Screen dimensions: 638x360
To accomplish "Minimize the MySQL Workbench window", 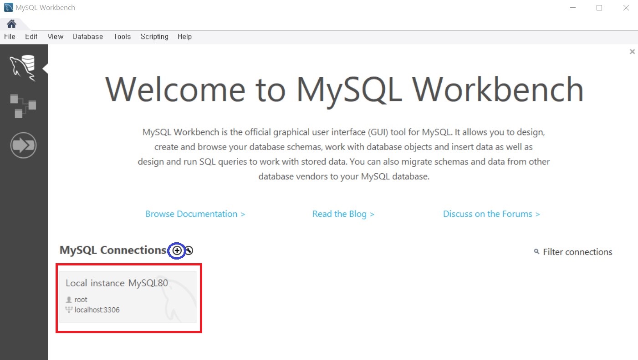I will (x=573, y=8).
